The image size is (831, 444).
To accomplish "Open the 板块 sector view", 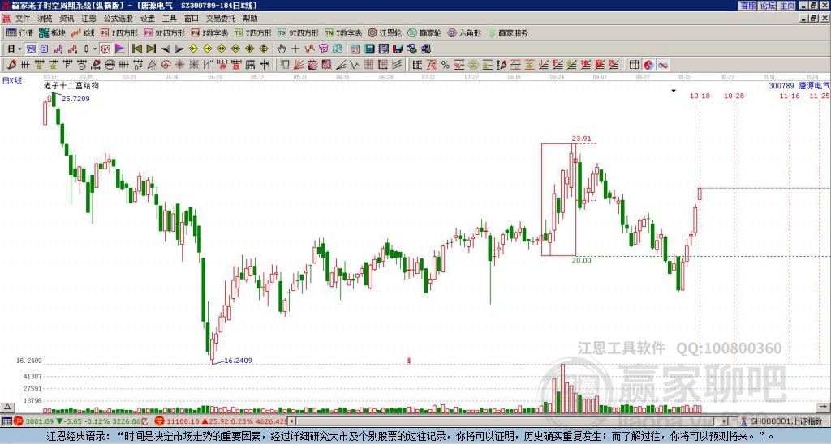I will tap(53, 32).
